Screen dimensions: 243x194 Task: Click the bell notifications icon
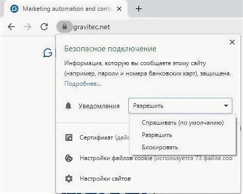(68, 106)
